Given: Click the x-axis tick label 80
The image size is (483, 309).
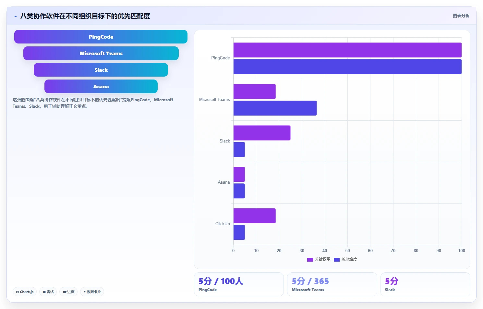Looking at the screenshot, I should pyautogui.click(x=416, y=251).
